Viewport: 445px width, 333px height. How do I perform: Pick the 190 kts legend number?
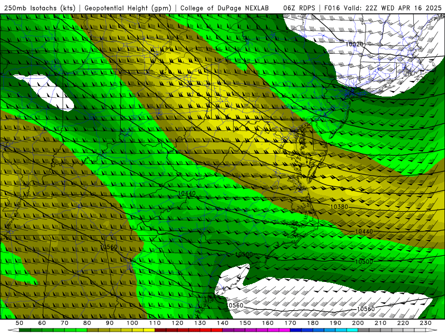[335, 323]
